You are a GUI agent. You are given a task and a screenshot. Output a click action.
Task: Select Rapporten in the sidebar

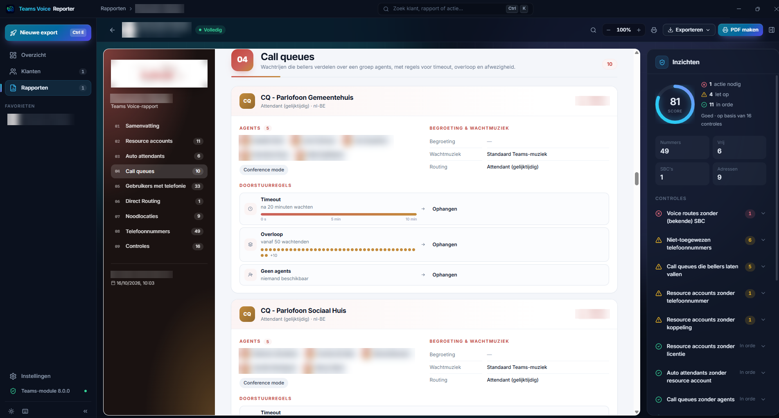click(x=48, y=88)
